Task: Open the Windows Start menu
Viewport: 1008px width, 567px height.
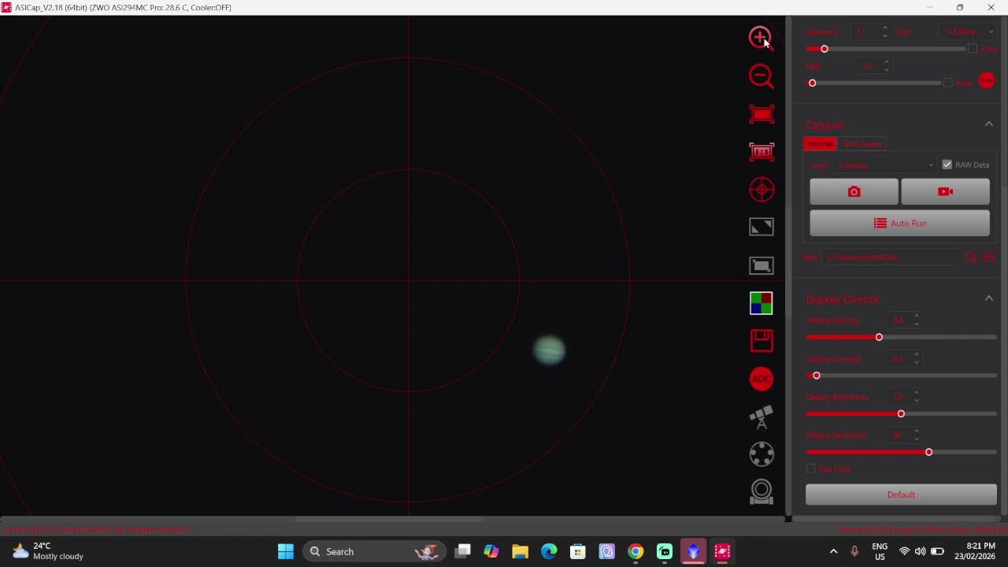Action: (x=286, y=551)
